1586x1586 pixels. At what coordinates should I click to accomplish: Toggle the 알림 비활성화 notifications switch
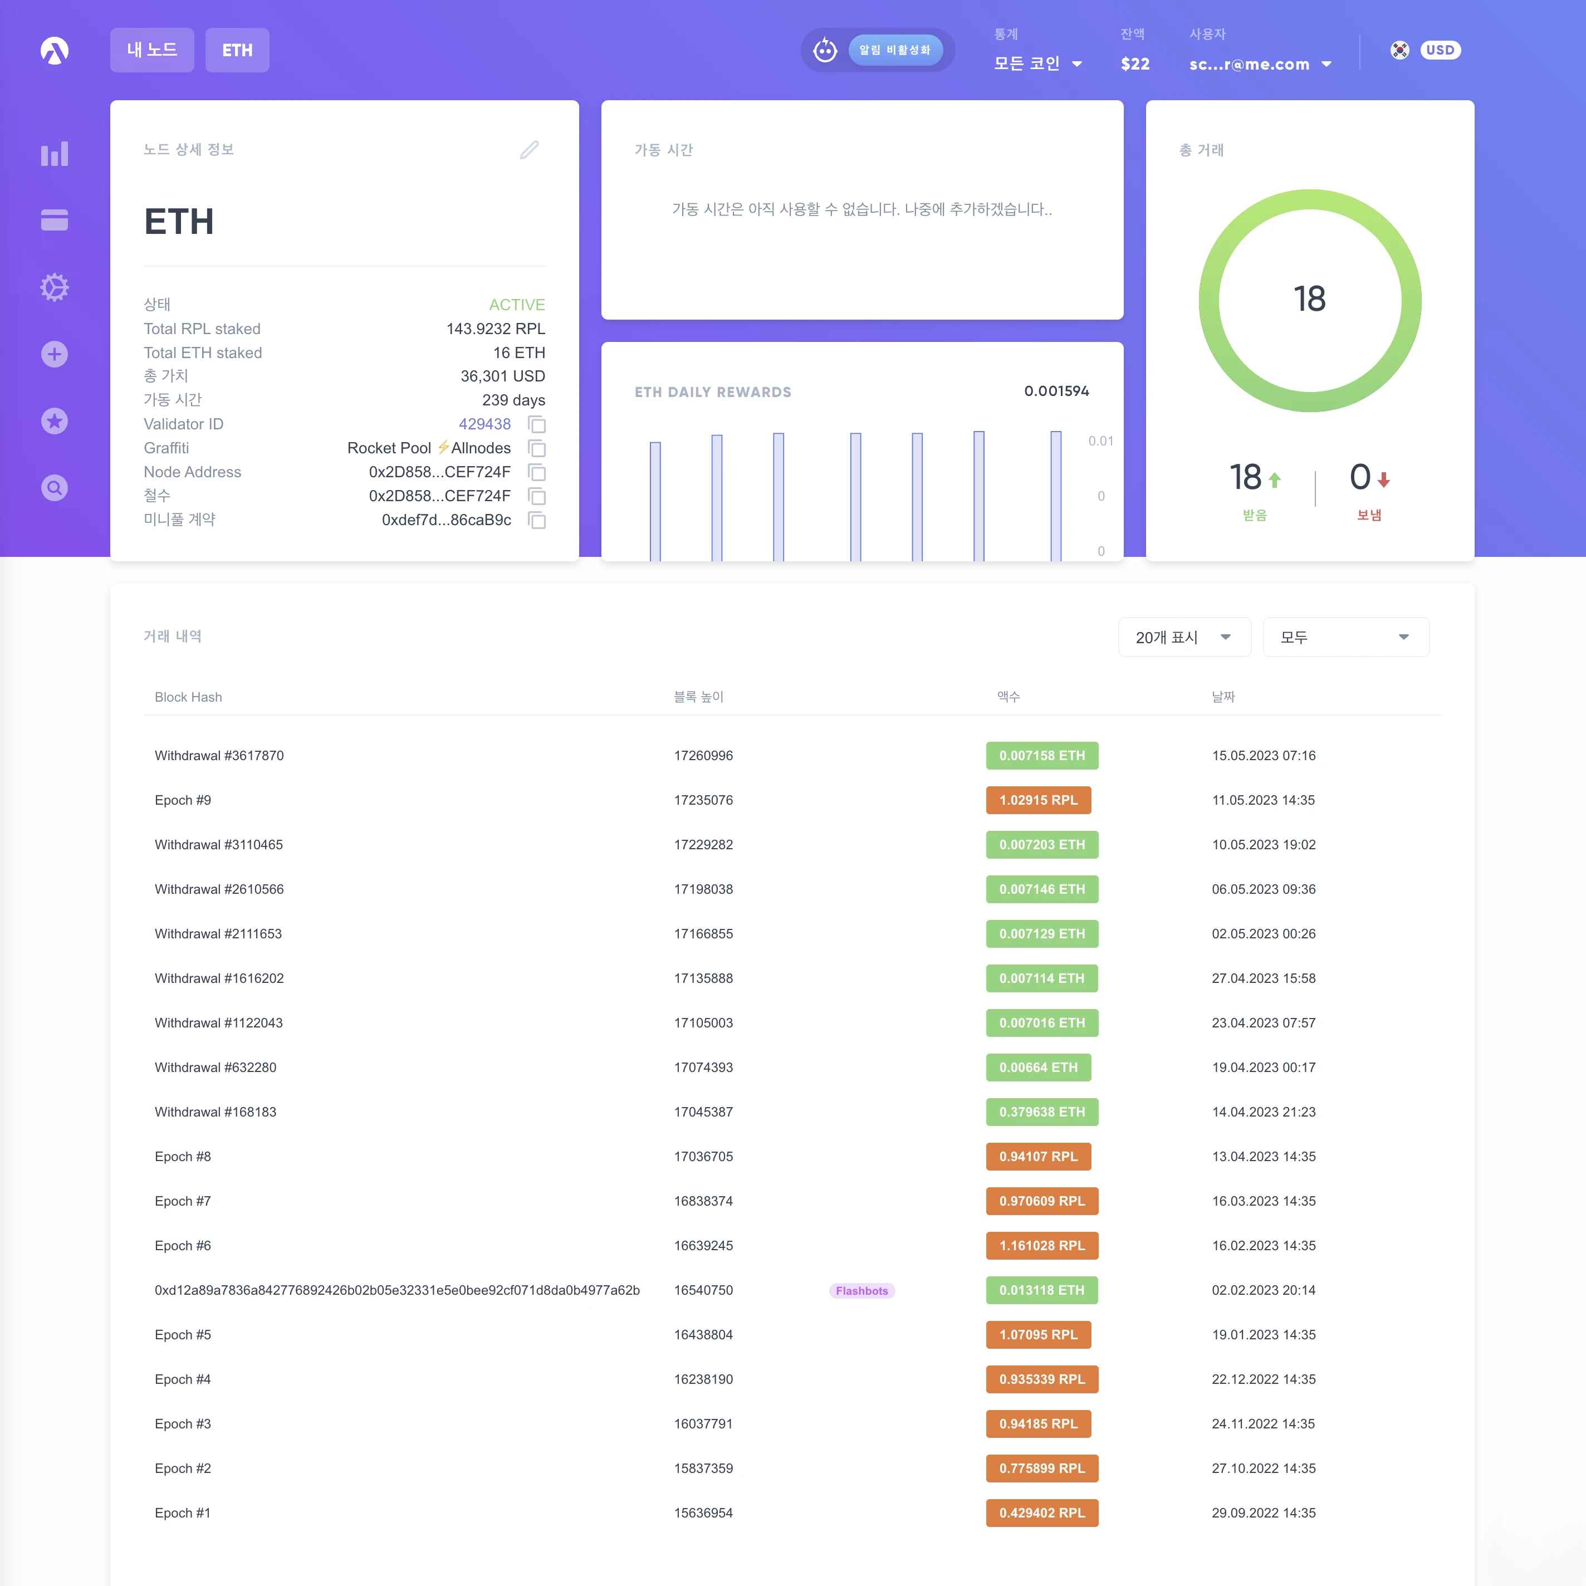(x=895, y=50)
